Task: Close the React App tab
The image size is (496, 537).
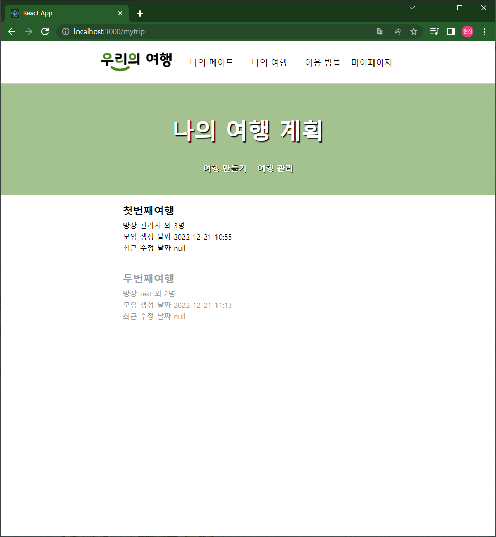Action: (120, 13)
